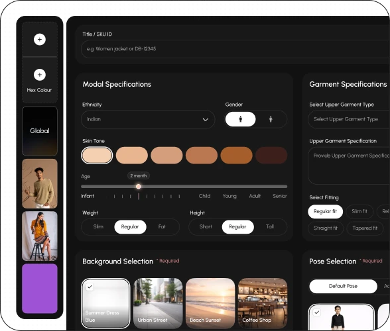Choose the lightest skin tone swatch

[97, 155]
